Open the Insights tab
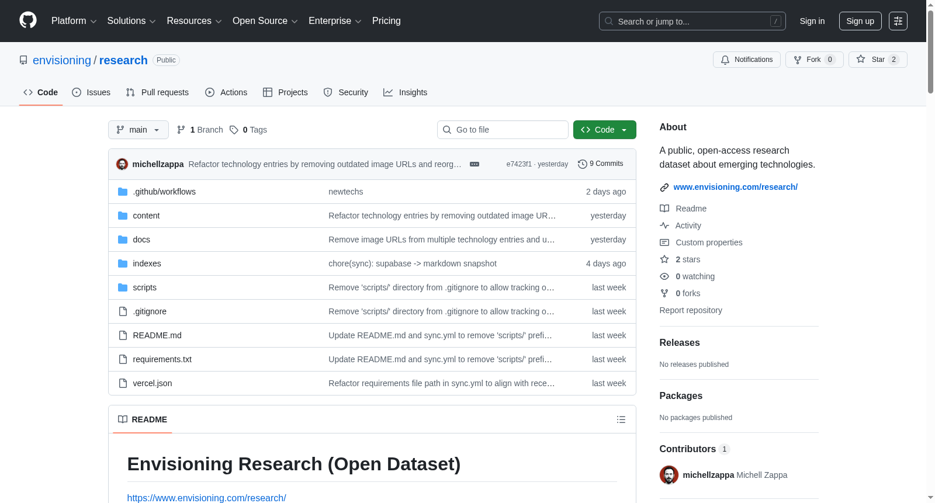The image size is (935, 503). pyautogui.click(x=406, y=92)
